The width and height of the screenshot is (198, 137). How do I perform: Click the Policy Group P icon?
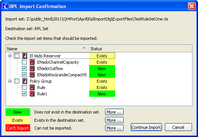coord(25,81)
